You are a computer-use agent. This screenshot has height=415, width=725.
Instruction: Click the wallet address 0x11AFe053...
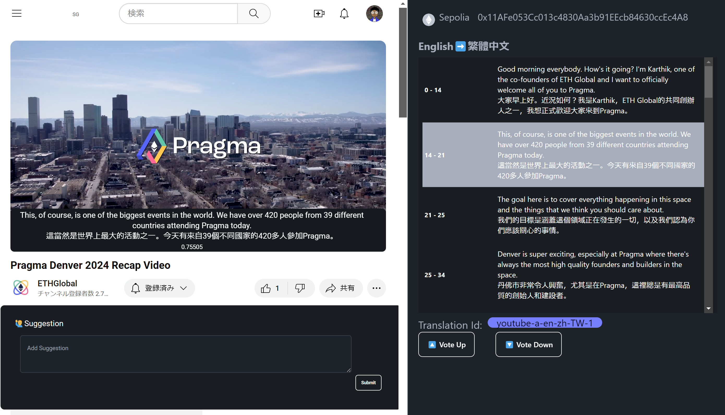[582, 17]
